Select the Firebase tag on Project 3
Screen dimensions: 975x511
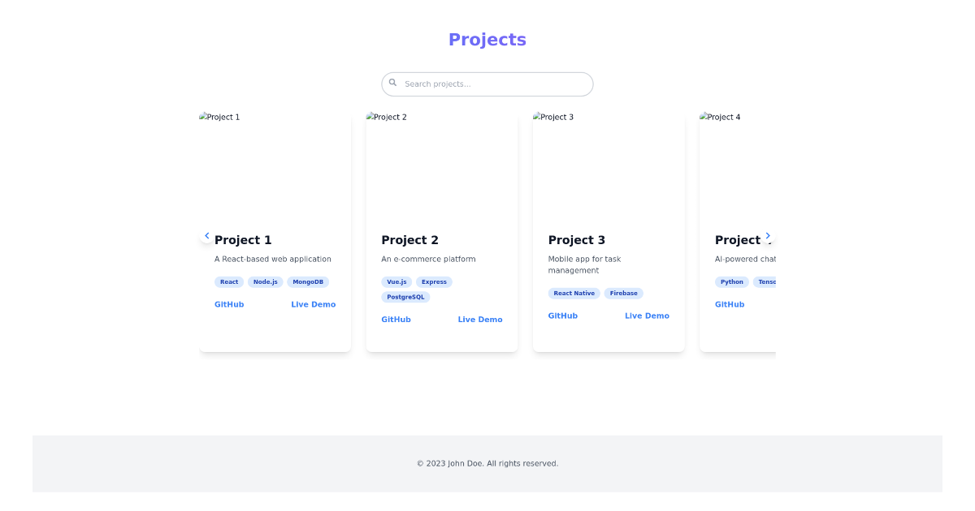(623, 293)
